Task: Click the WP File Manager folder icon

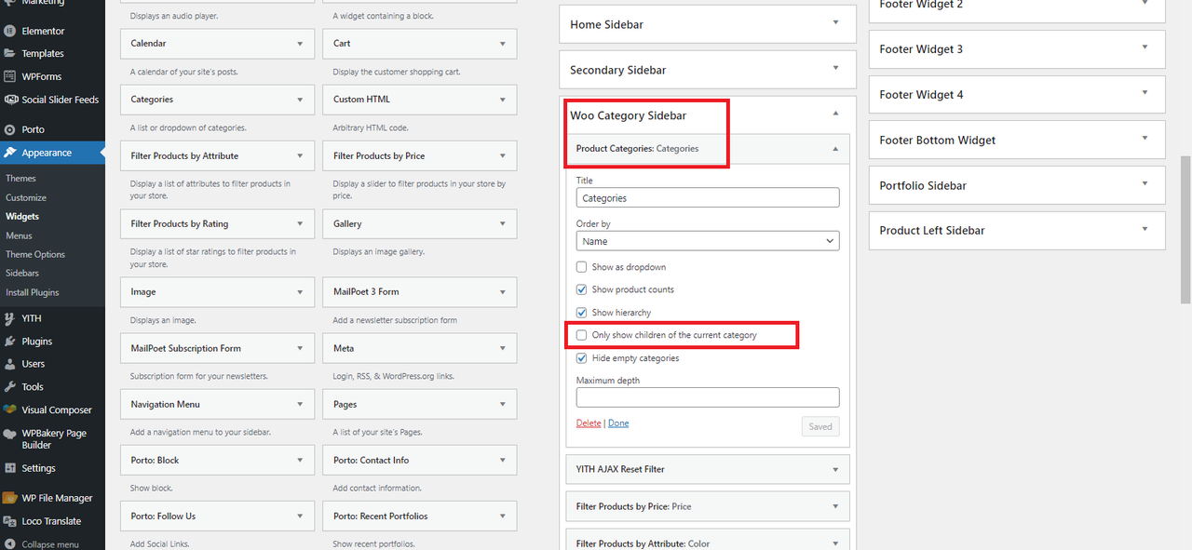Action: point(10,498)
